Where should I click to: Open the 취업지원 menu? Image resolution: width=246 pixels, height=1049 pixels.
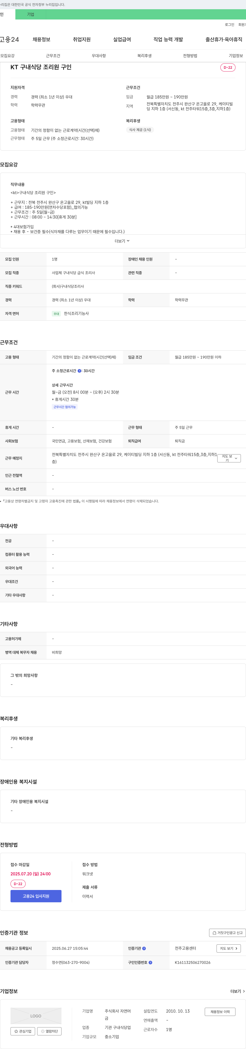82,39
